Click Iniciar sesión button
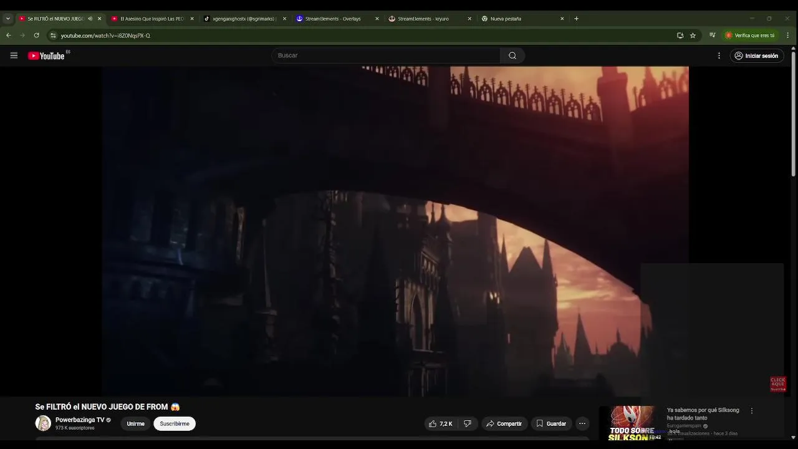The image size is (798, 449). (756, 56)
